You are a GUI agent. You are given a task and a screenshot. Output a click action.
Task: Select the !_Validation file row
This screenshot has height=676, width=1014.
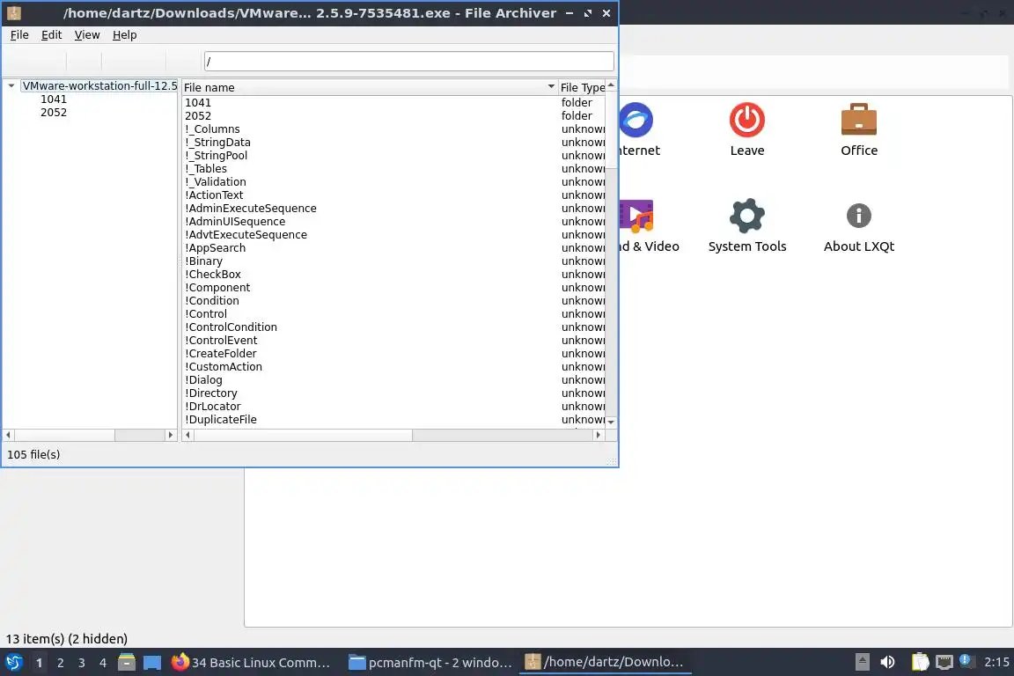pos(393,182)
